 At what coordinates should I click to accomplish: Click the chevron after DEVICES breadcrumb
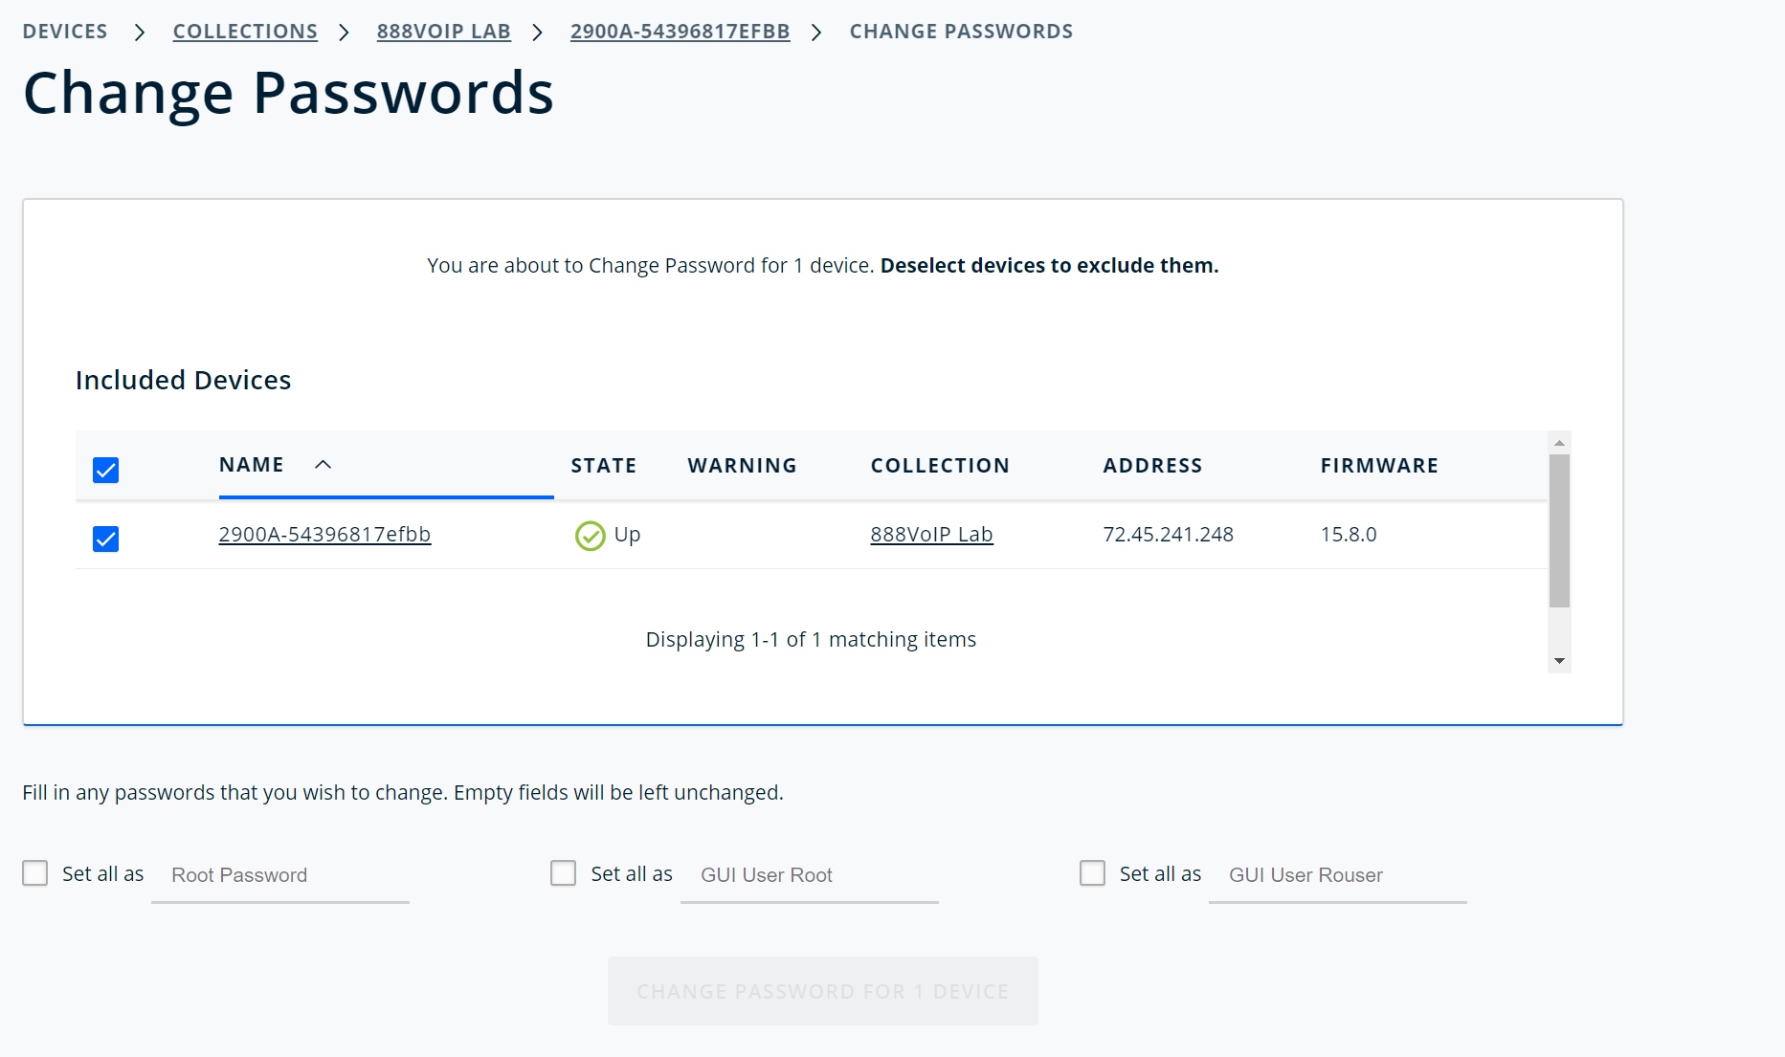(140, 33)
